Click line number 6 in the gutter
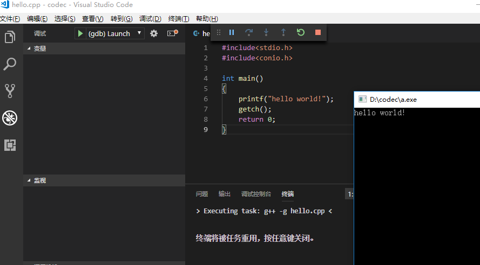This screenshot has width=480, height=265. (206, 99)
